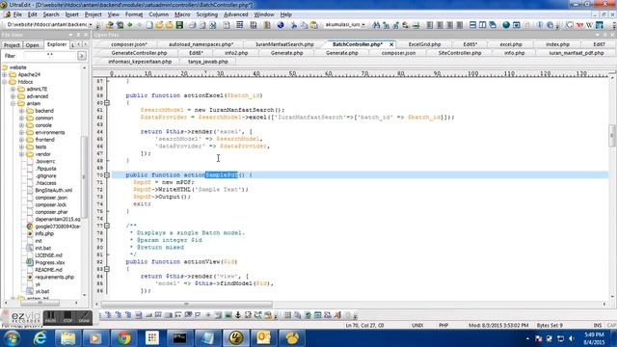Viewport: 617px width, 347px height.
Task: Click the green Save file icon
Action: (x=179, y=25)
